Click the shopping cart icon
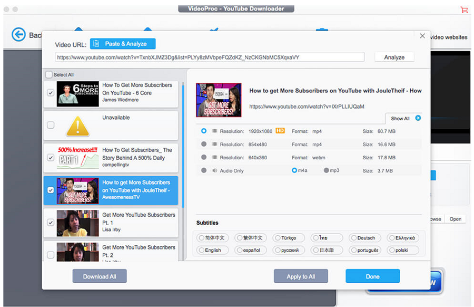This screenshot has height=307, width=474. tap(464, 9)
